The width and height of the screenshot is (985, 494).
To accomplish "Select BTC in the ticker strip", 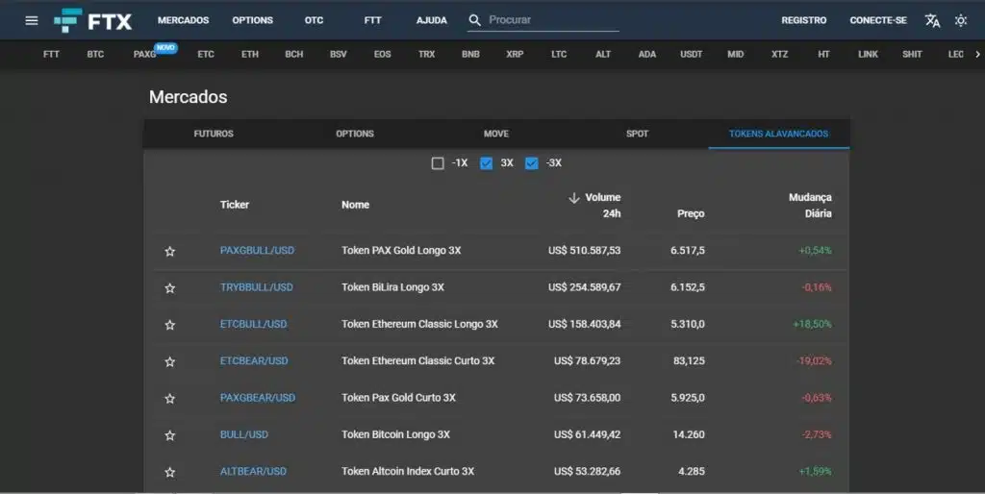I will pos(95,55).
